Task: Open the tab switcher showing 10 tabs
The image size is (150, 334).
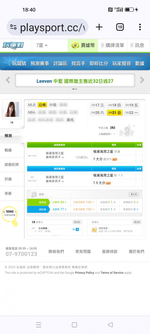Action: tap(120, 27)
